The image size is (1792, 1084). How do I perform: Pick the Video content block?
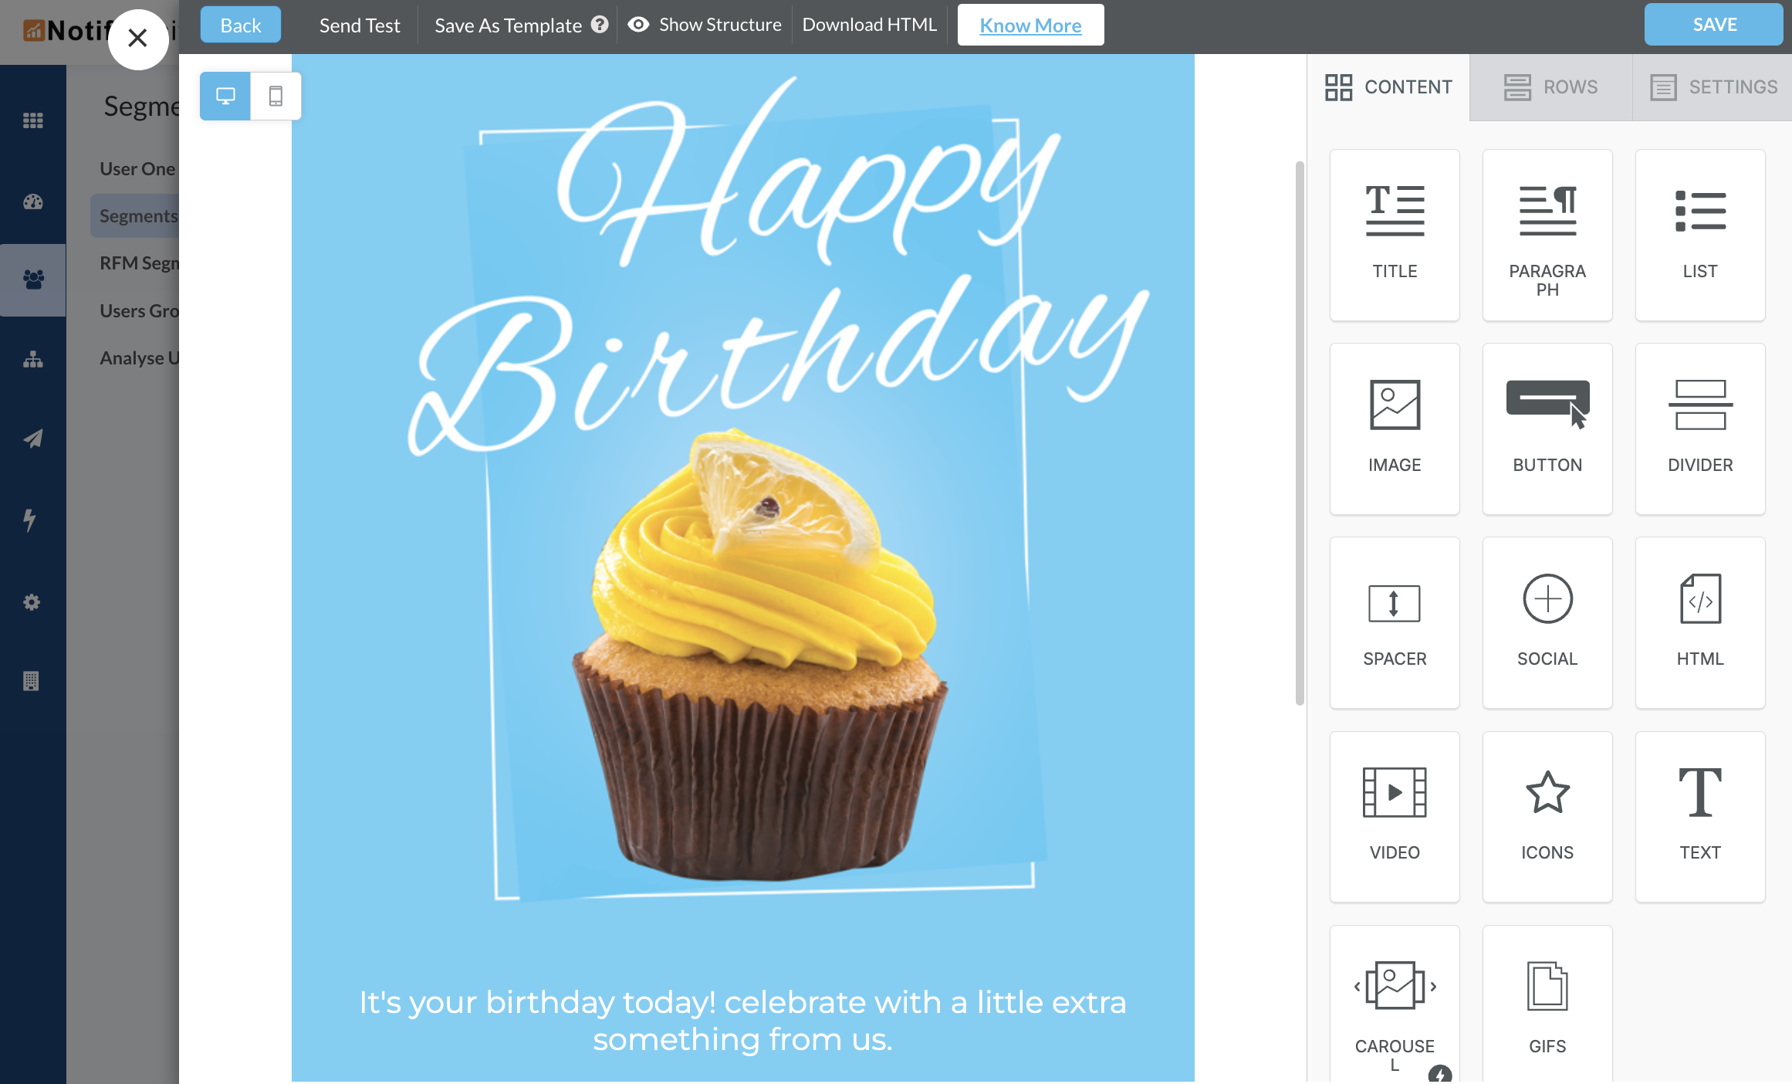pyautogui.click(x=1394, y=815)
